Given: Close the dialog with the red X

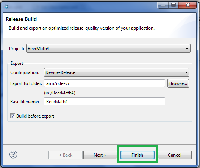Looking at the screenshot, I should 187,5.
